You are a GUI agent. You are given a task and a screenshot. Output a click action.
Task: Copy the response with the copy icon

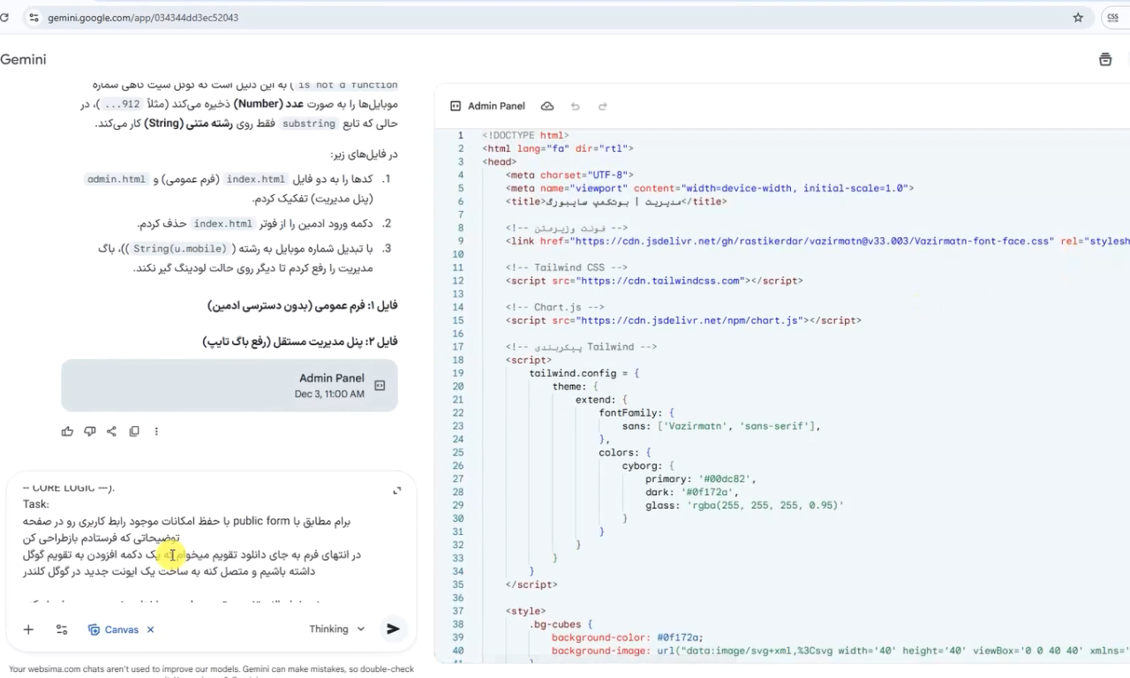(x=134, y=432)
